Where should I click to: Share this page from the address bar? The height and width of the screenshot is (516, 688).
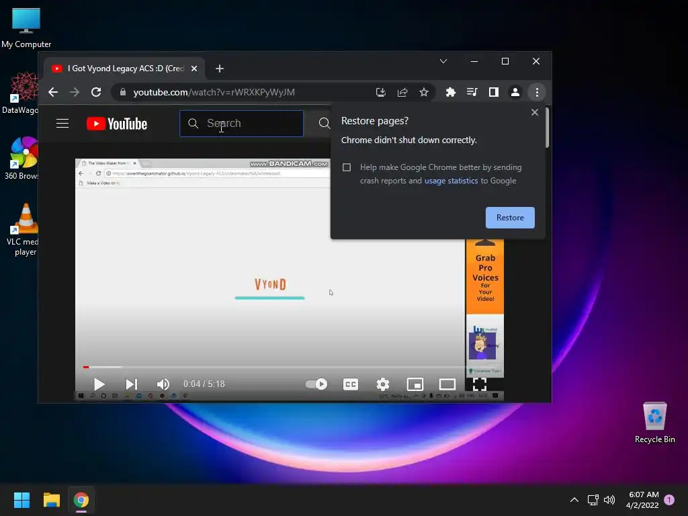[402, 92]
